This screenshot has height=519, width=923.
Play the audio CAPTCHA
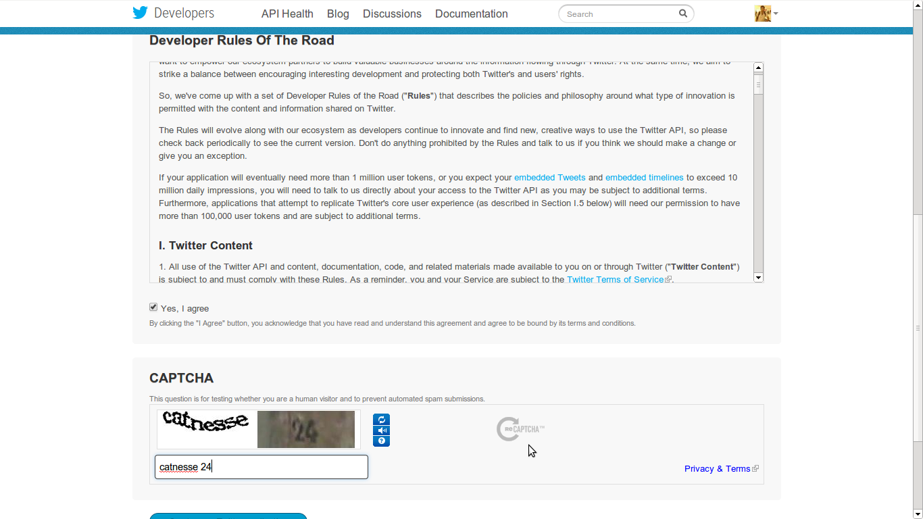tap(381, 430)
